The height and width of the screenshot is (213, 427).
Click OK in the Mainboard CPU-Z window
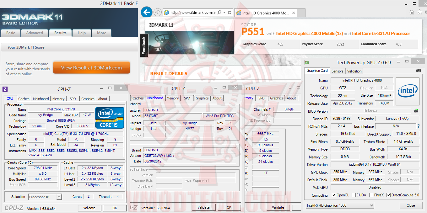[229, 207]
